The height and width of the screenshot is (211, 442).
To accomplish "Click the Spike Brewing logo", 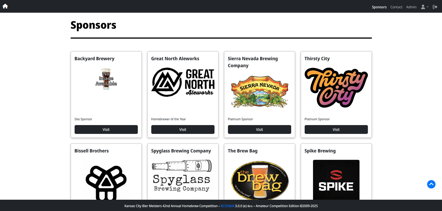I will (336, 180).
